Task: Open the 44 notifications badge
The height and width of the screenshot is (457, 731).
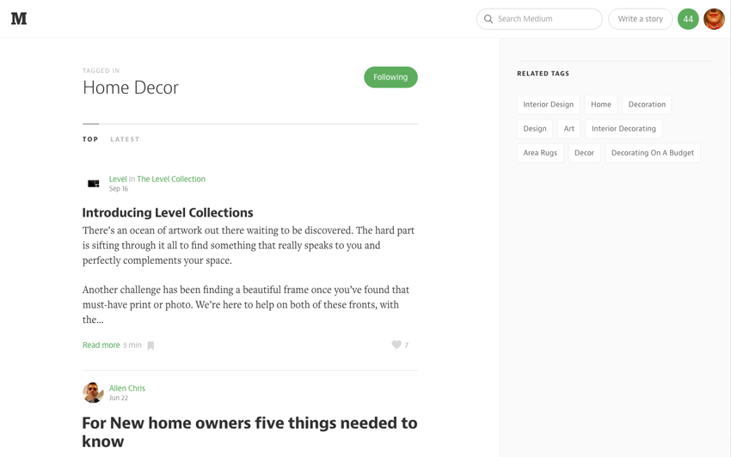Action: pos(688,19)
